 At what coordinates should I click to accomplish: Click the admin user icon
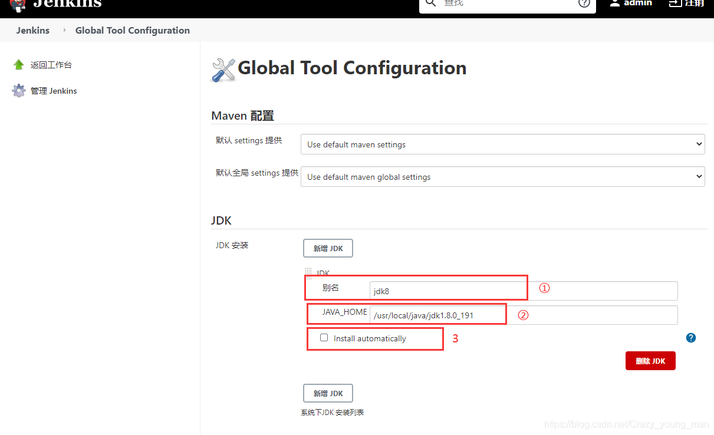click(x=614, y=3)
